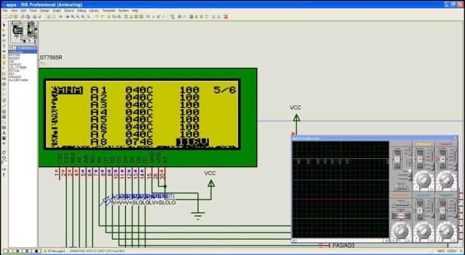This screenshot has width=465, height=255.
Task: Close the Digital Oscilloscope window
Action: [x=455, y=138]
